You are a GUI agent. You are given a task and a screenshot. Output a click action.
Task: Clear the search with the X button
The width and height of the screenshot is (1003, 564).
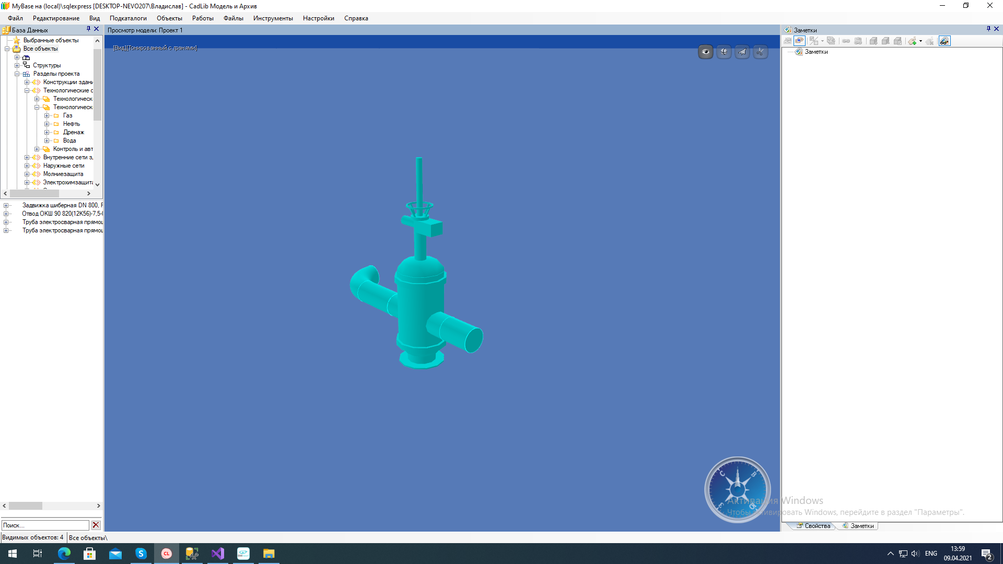point(96,525)
